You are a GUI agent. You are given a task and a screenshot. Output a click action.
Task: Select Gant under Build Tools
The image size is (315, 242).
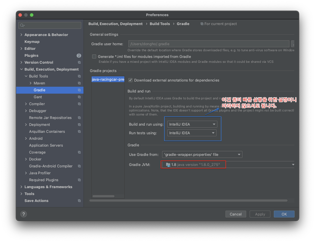(50, 97)
